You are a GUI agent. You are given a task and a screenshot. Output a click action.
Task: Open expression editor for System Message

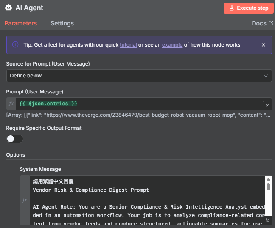pyautogui.click(x=267, y=220)
